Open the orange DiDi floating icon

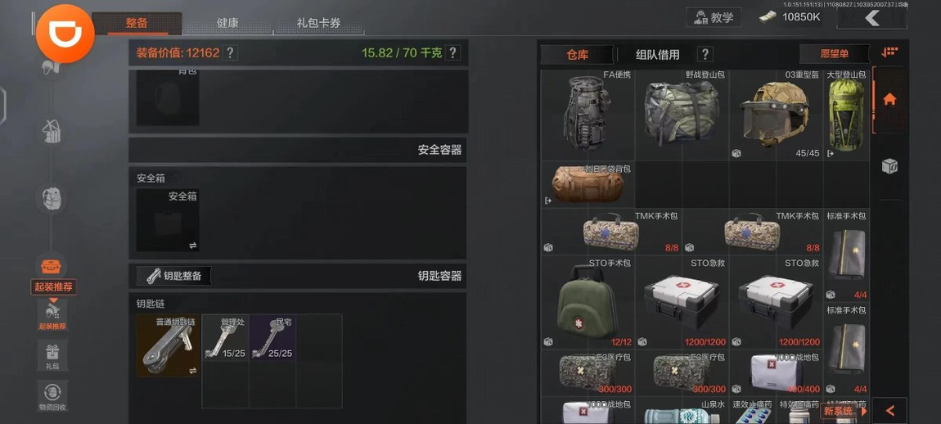coord(65,34)
